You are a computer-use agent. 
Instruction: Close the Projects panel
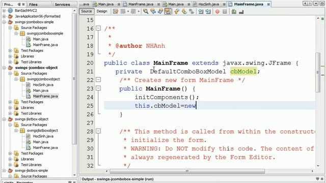(x=23, y=4)
